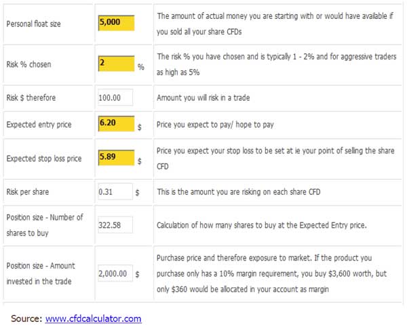Viewport: 407px width, 326px height.
Task: Select the Risk per share output field
Action: click(115, 191)
